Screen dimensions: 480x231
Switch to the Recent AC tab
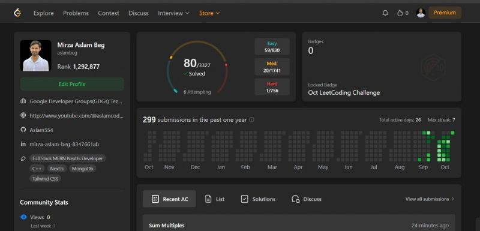click(169, 199)
